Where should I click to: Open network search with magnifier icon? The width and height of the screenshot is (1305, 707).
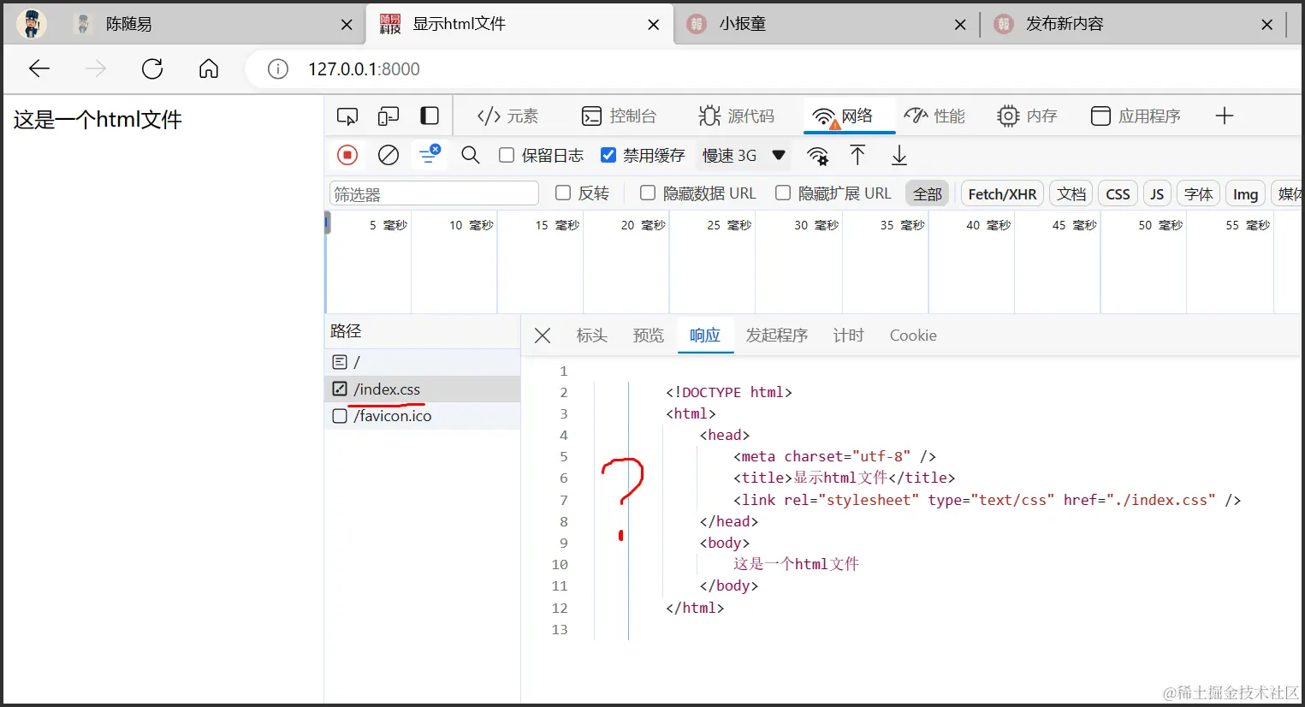click(470, 155)
